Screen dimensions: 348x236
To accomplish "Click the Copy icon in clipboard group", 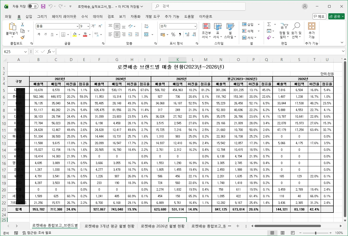I will pyautogui.click(x=22, y=31).
